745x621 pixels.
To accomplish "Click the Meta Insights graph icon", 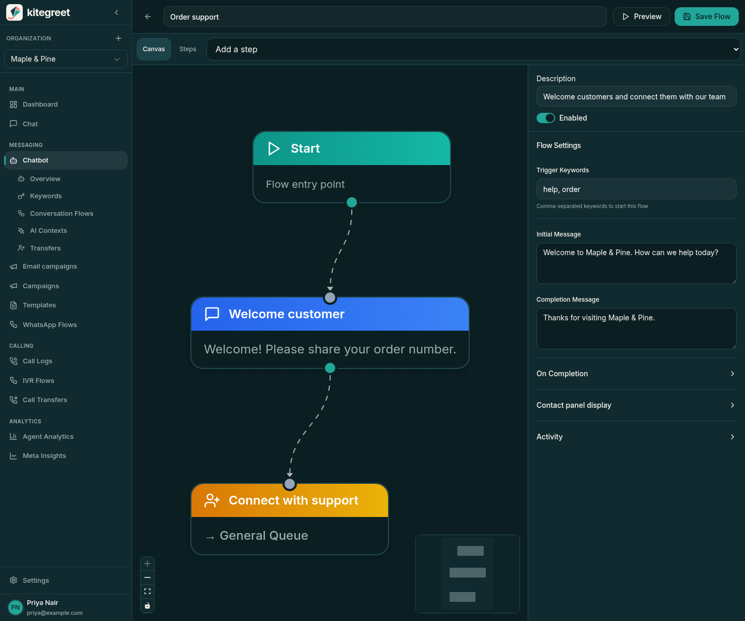I will click(13, 456).
